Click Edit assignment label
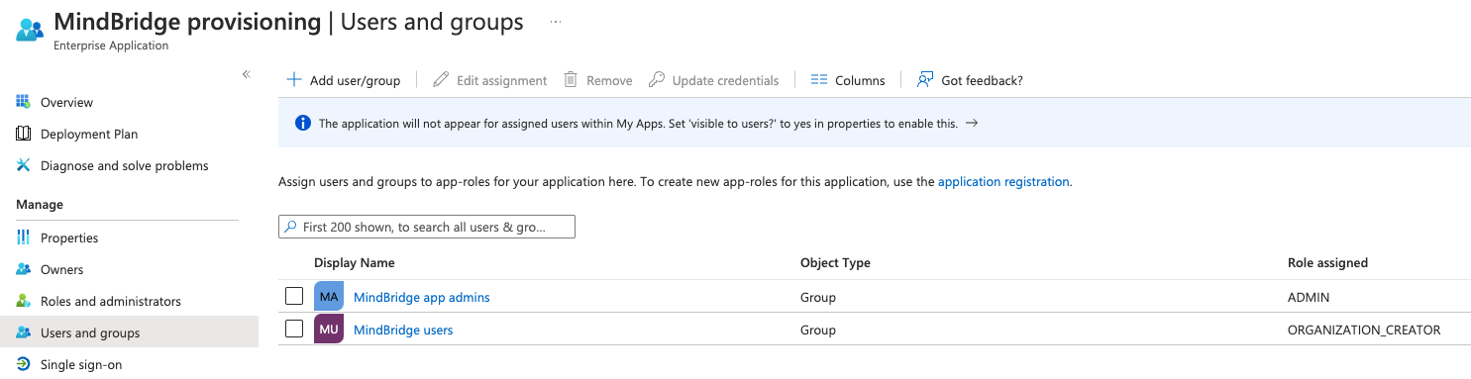Screen dimensions: 1471x379 tap(501, 81)
